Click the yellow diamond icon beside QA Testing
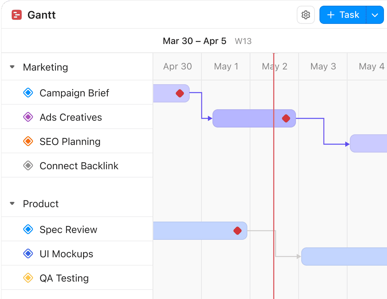387x299 pixels. pyautogui.click(x=28, y=278)
